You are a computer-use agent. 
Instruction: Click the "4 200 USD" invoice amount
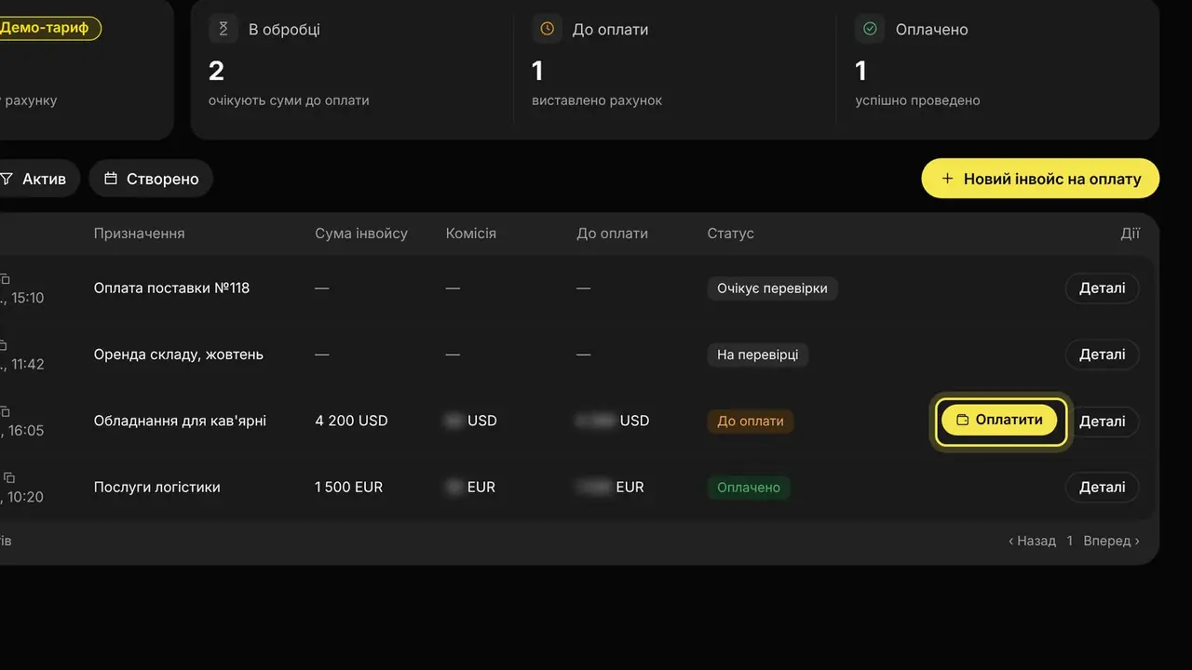coord(351,421)
